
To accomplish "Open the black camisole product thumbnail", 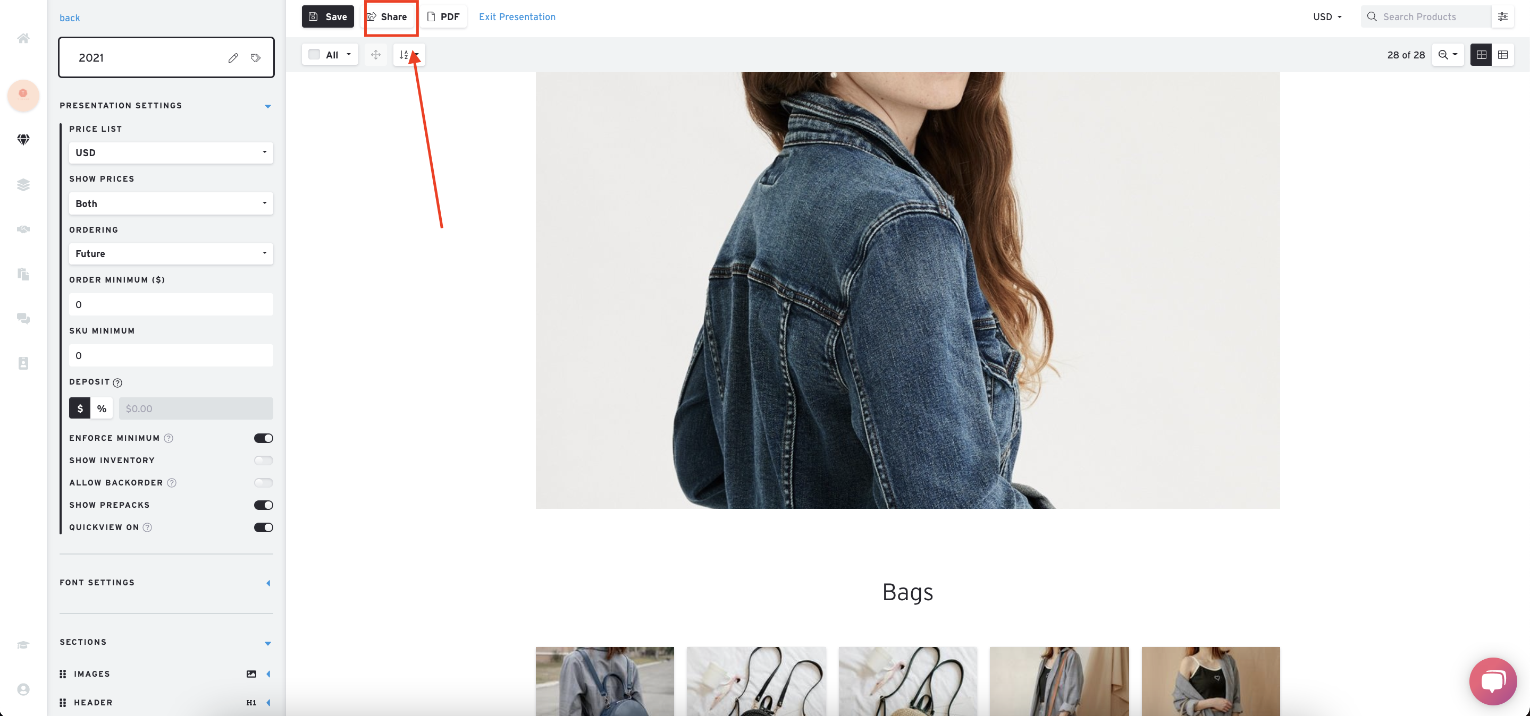I will (x=1210, y=681).
